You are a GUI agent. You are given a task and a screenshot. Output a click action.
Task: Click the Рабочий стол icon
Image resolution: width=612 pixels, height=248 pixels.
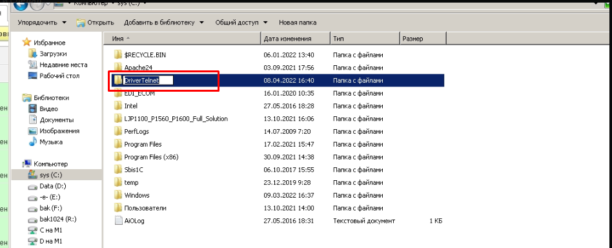tap(33, 76)
